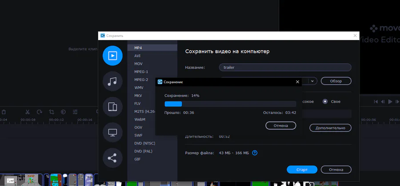Screen dimensions: 400x186
Task: Activate the crop tool icon
Action: point(52,112)
